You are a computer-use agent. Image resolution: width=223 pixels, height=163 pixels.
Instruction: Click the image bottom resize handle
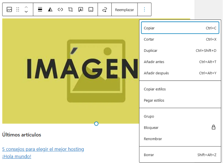tap(96, 124)
